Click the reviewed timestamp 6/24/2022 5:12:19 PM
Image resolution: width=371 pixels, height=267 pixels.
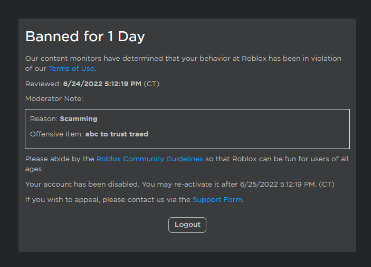point(102,84)
